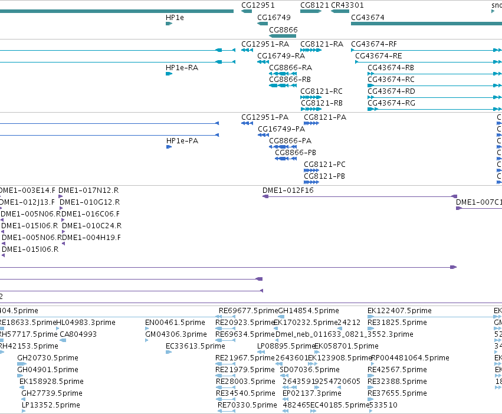Select the CG8121-RA transcript
Image resolution: width=502 pixels, height=414 pixels.
[311, 50]
